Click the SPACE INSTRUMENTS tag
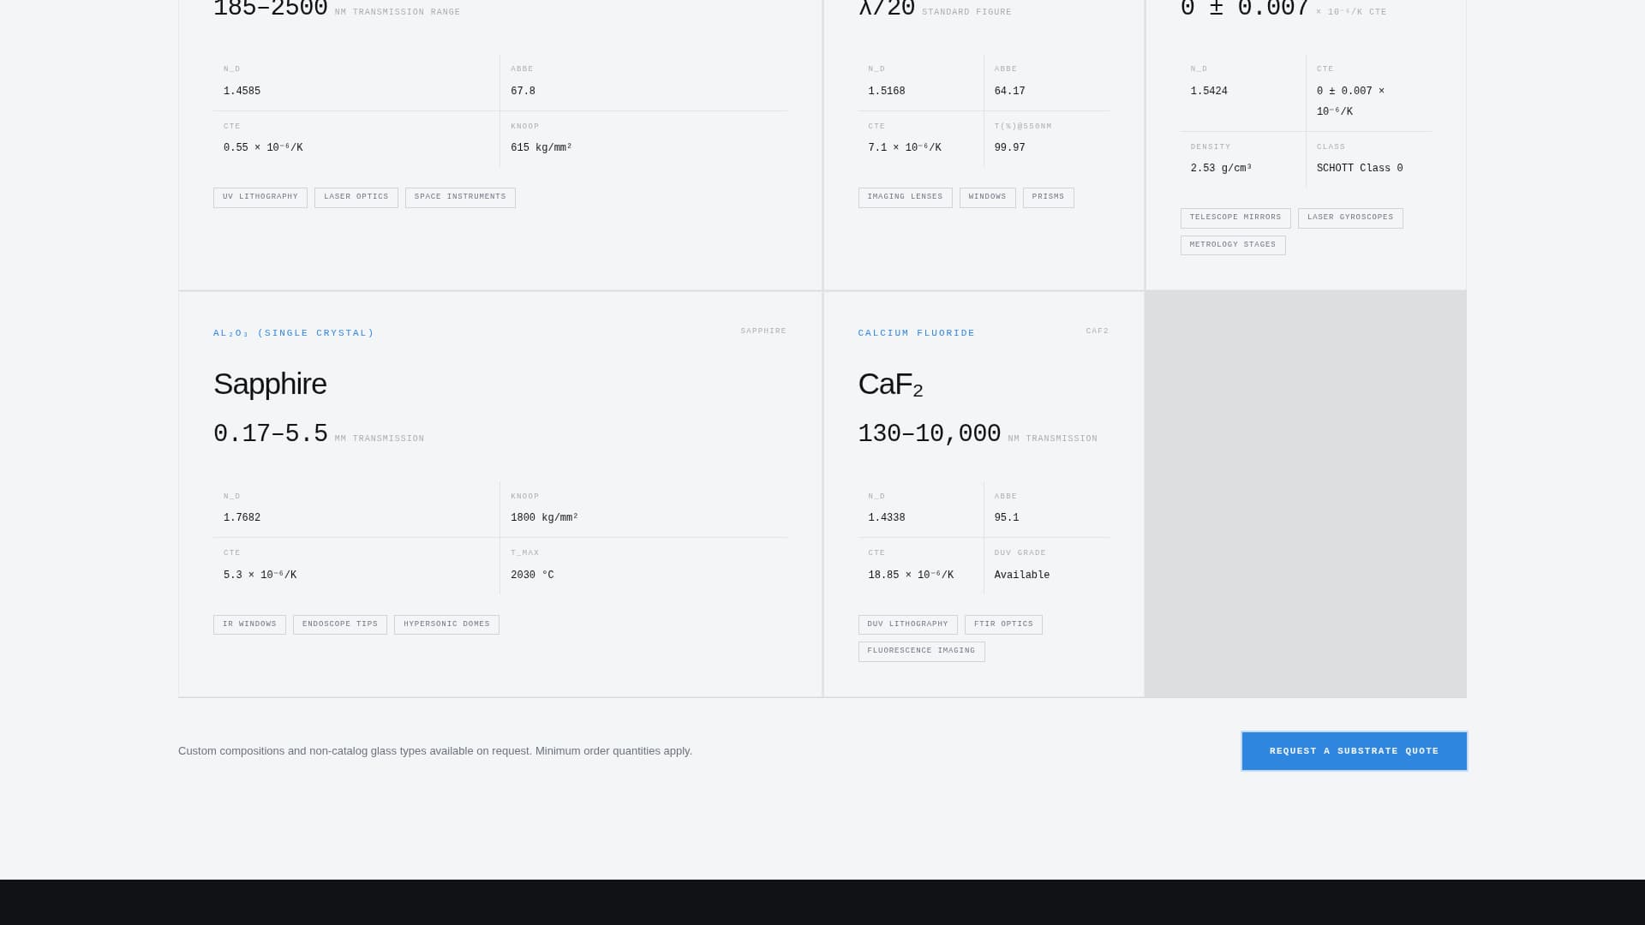1645x925 pixels. click(x=459, y=197)
